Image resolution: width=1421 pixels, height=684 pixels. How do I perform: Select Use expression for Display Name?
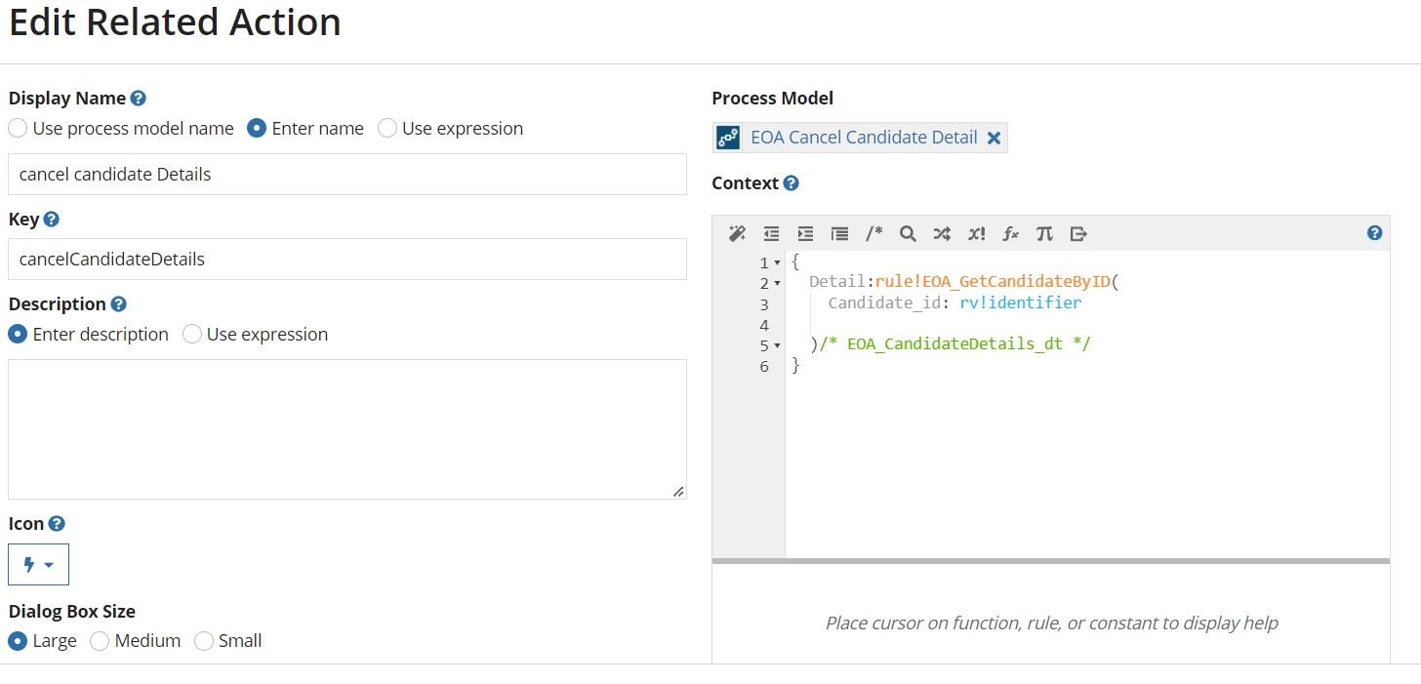(387, 129)
